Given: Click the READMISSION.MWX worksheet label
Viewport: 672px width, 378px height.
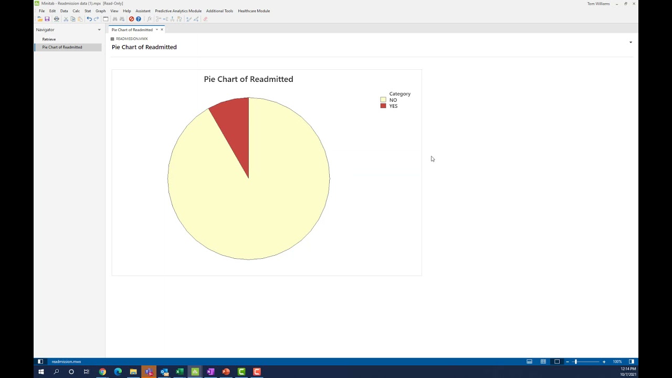Looking at the screenshot, I should point(132,39).
